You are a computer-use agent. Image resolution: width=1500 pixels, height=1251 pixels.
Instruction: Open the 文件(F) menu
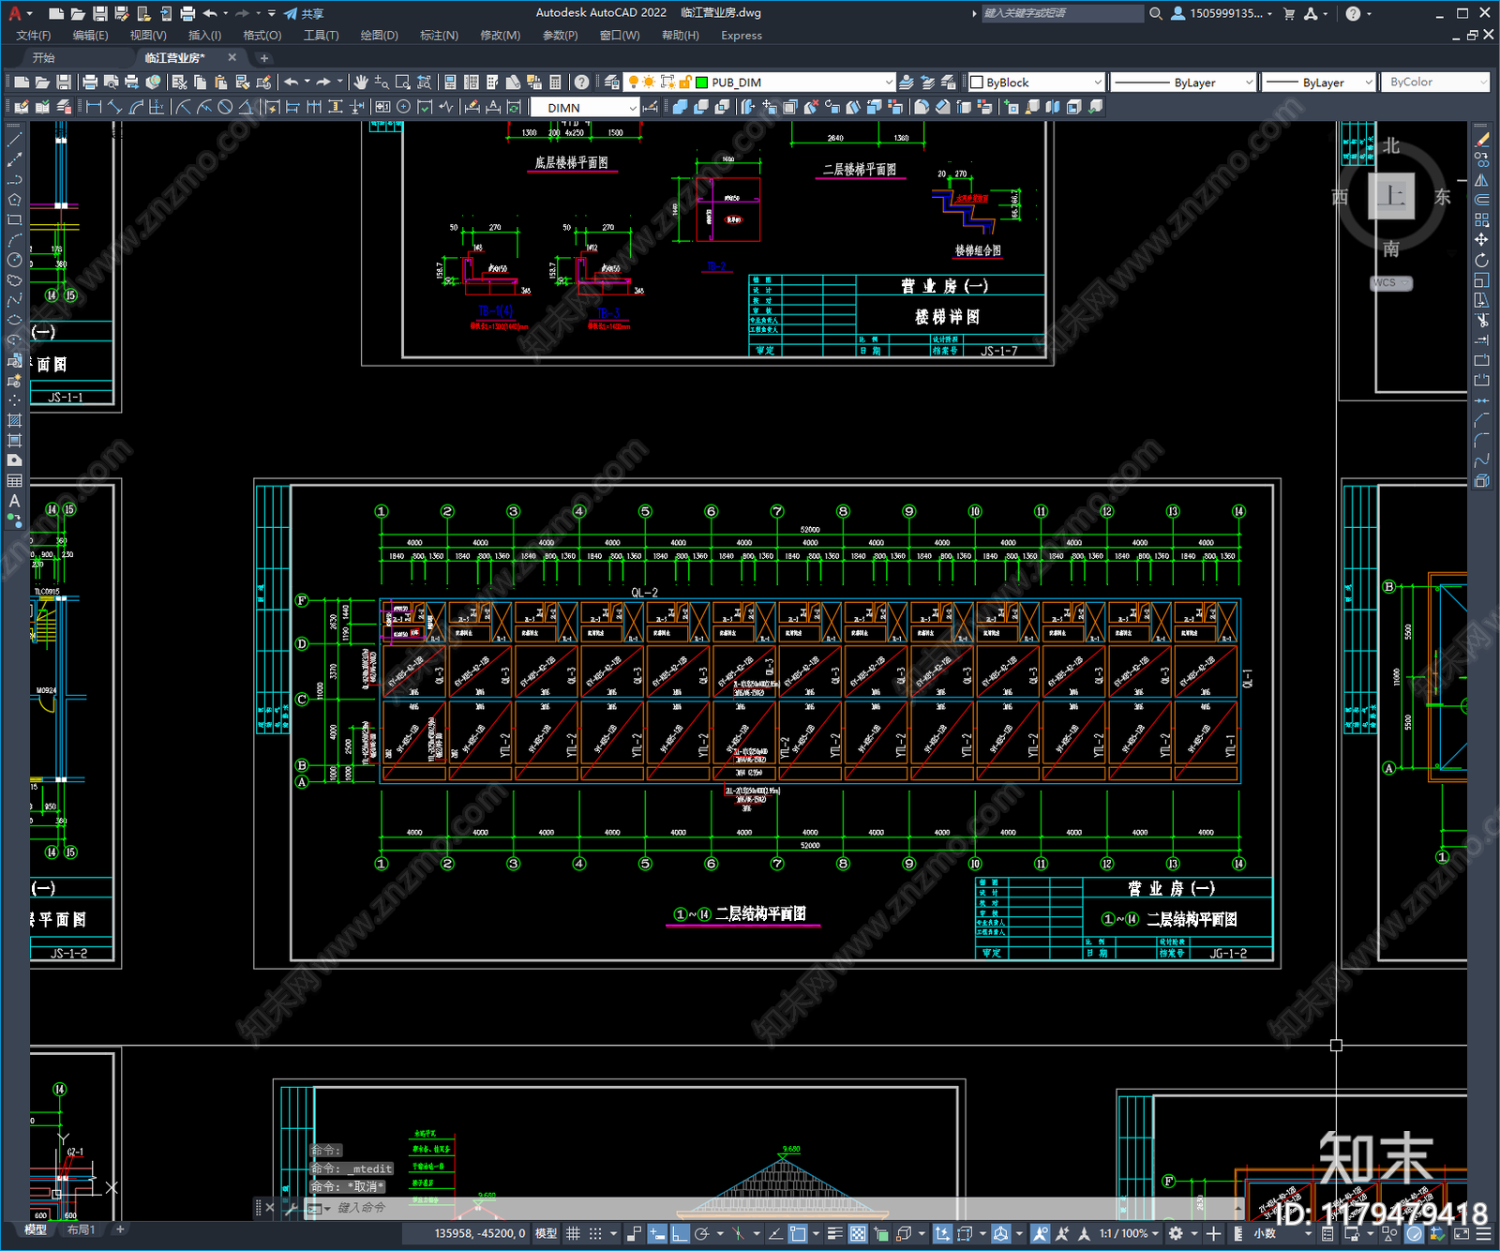(x=34, y=36)
